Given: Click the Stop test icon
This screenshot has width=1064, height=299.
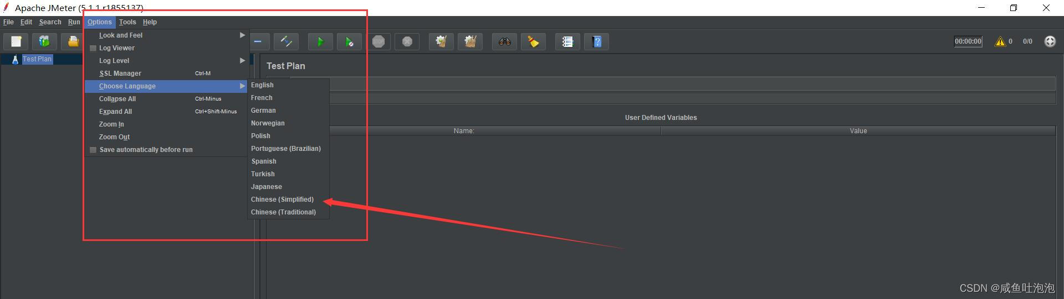Looking at the screenshot, I should coord(378,41).
